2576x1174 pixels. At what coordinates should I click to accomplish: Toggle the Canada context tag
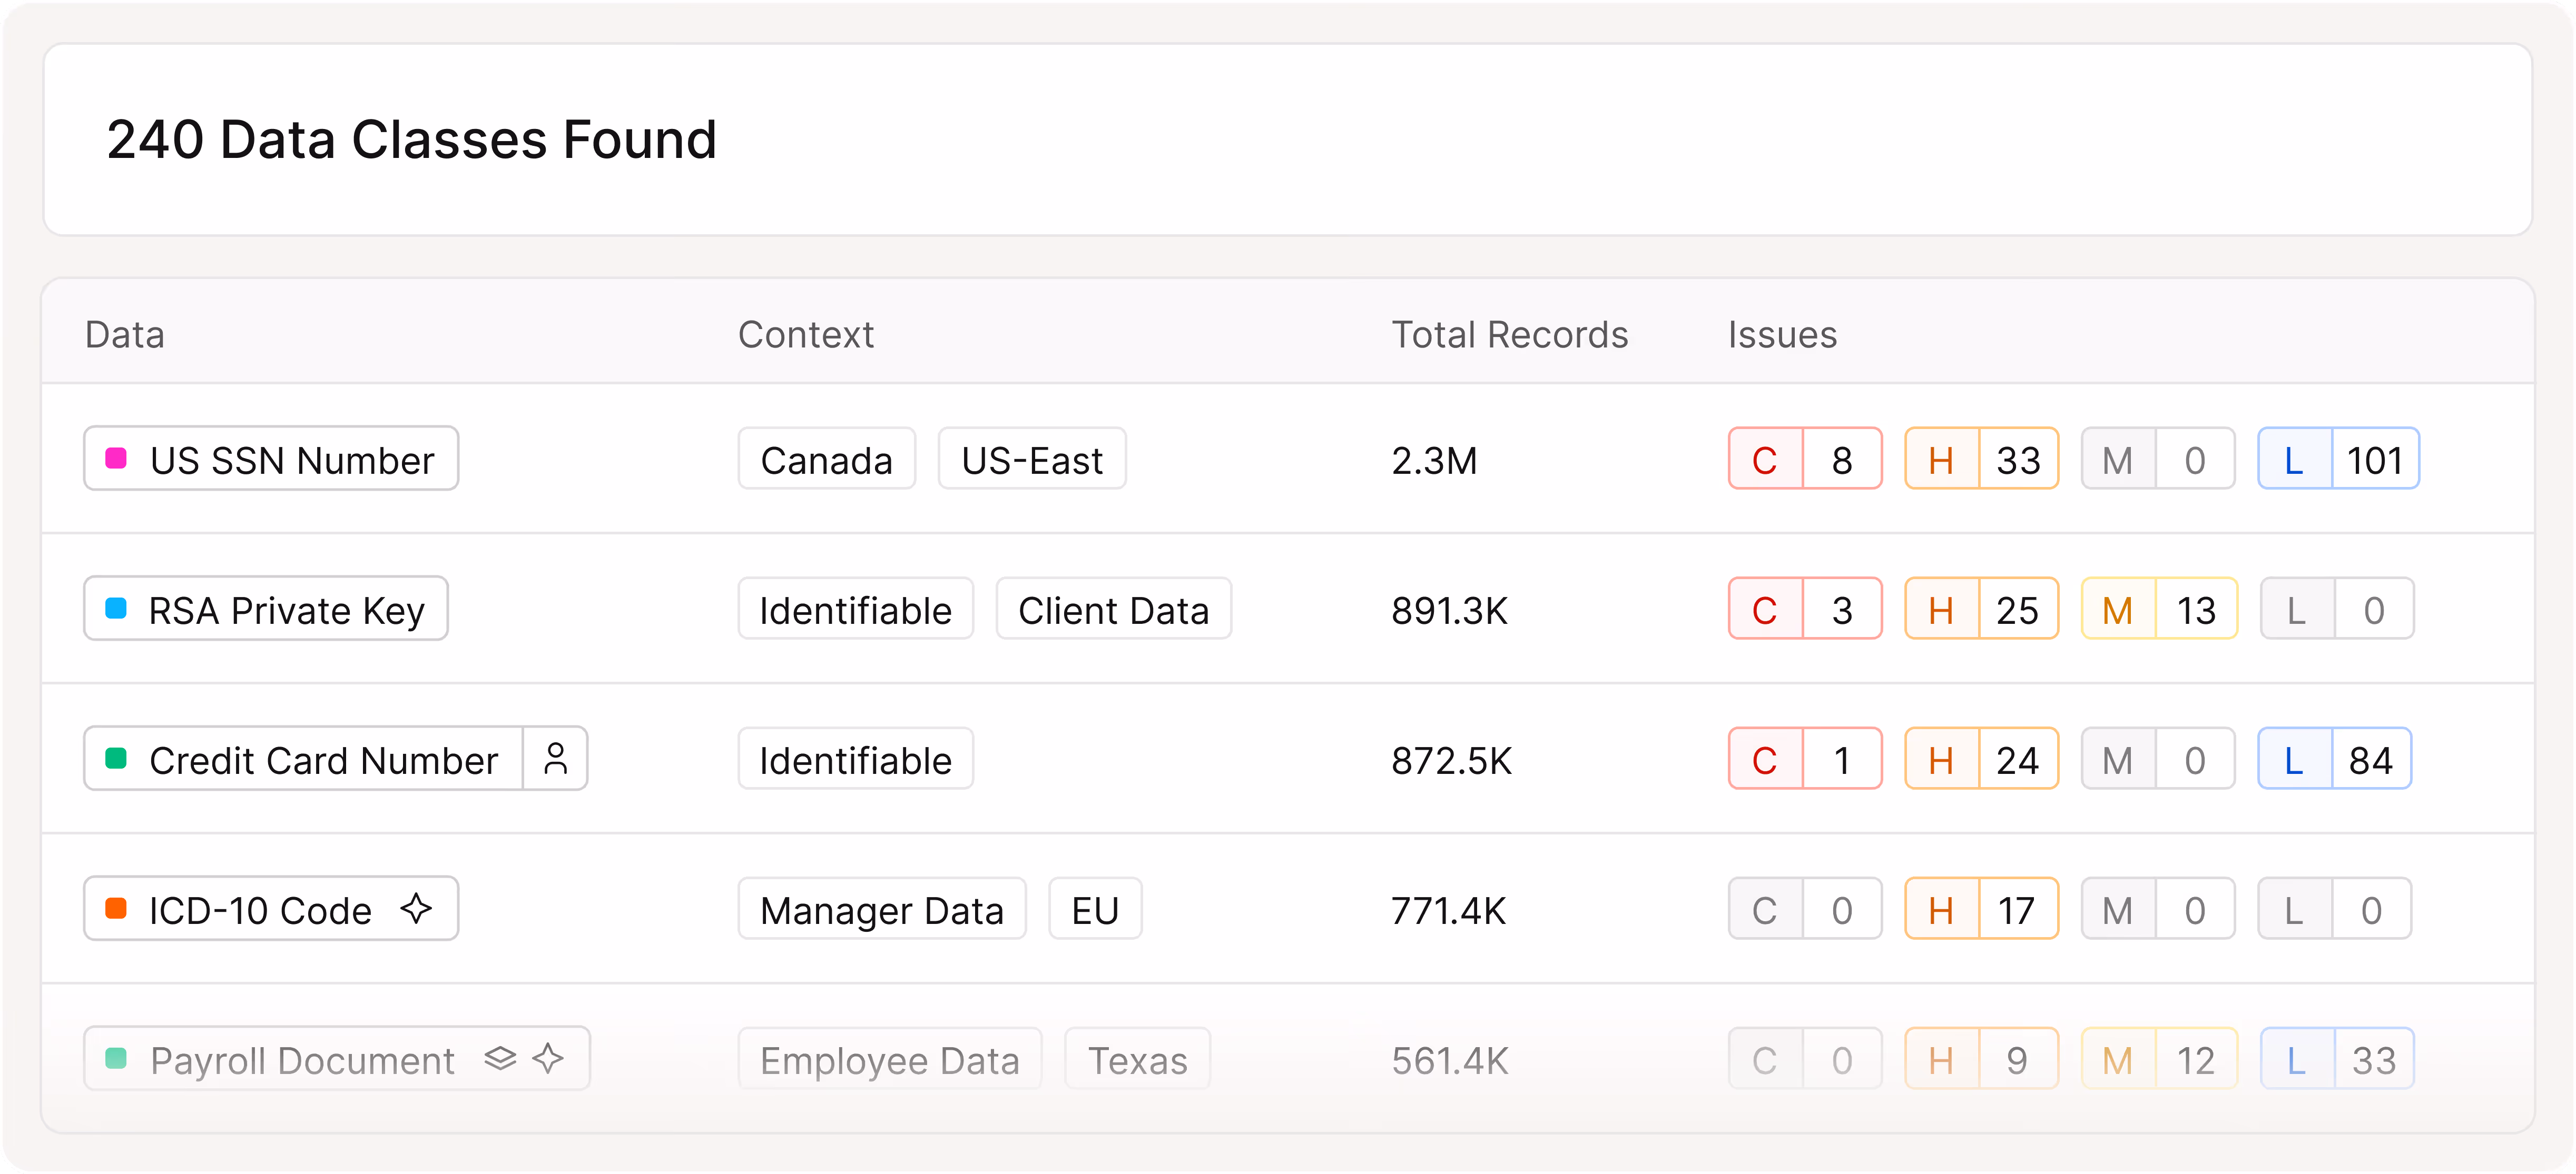827,460
